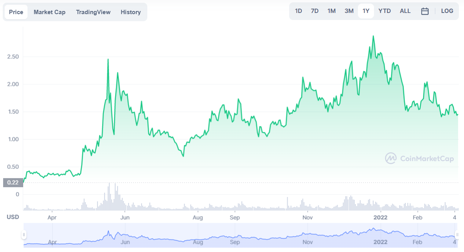
Task: Select the YTD time range
Action: 384,11
